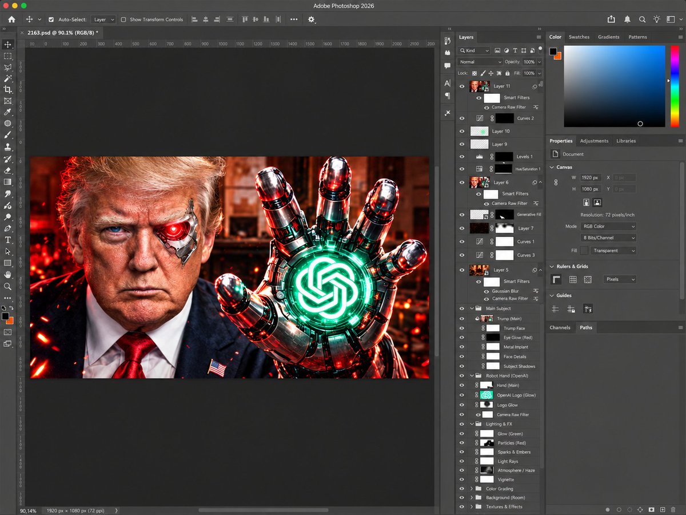Select the Move tool in the toolbar
Image resolution: width=686 pixels, height=515 pixels.
(x=7, y=44)
